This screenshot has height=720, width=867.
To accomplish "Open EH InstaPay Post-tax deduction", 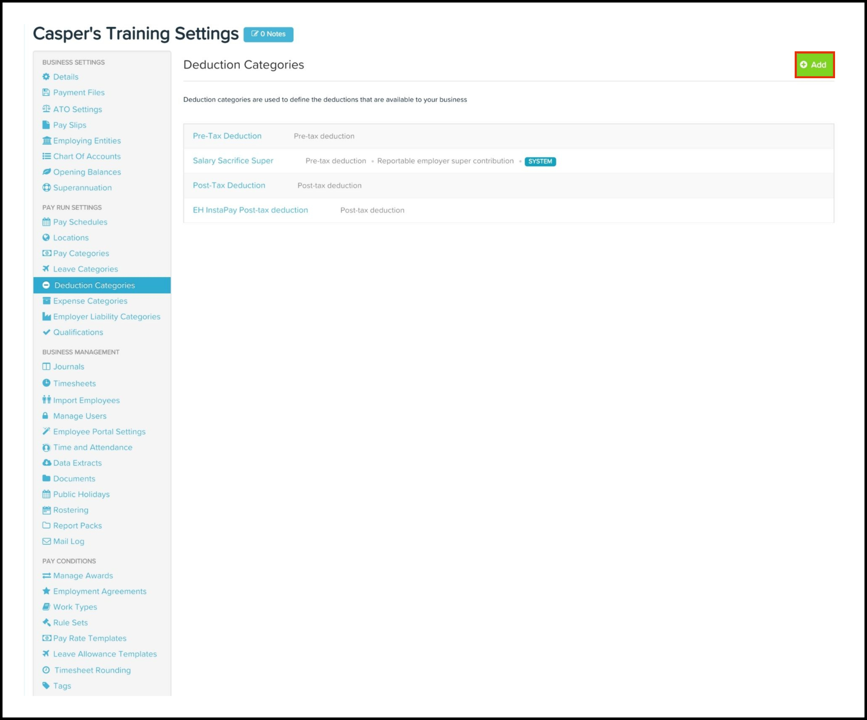I will [x=250, y=210].
